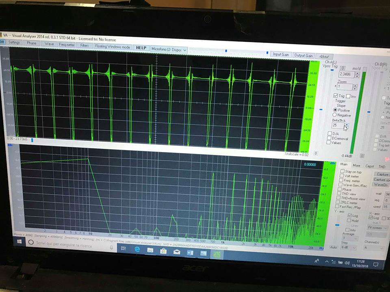Click the battery status tray icon

[340, 262]
